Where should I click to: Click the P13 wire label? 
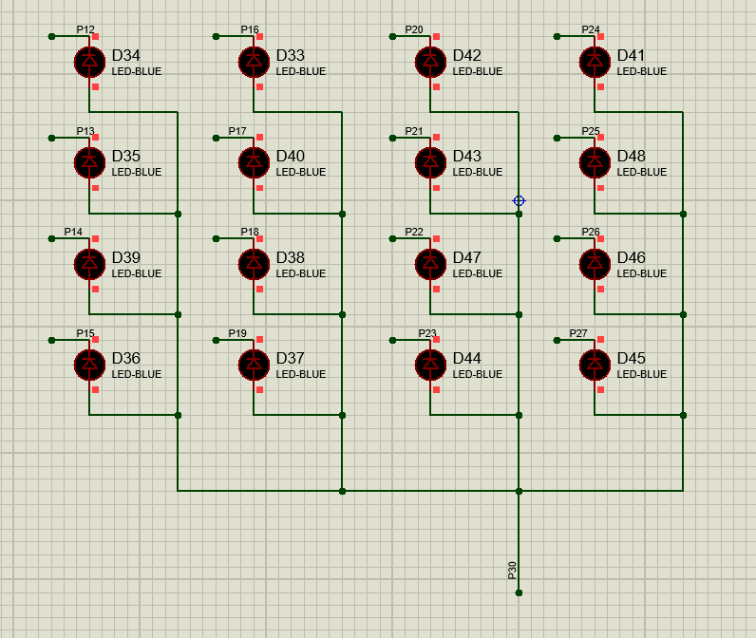click(x=85, y=131)
